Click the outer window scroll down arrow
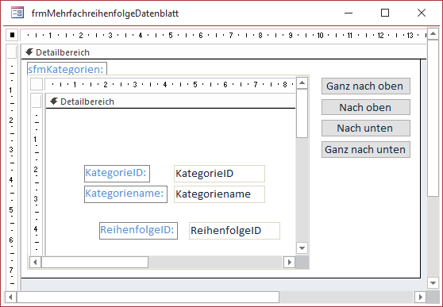The image size is (443, 307). coord(433,282)
